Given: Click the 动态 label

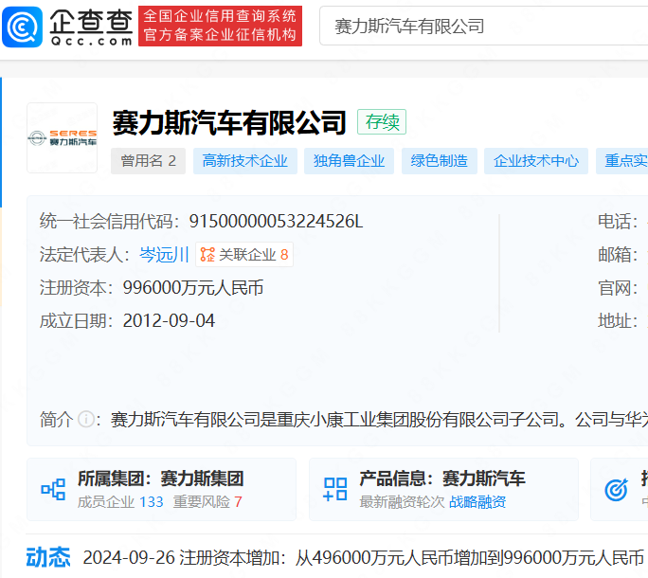Looking at the screenshot, I should 48,557.
